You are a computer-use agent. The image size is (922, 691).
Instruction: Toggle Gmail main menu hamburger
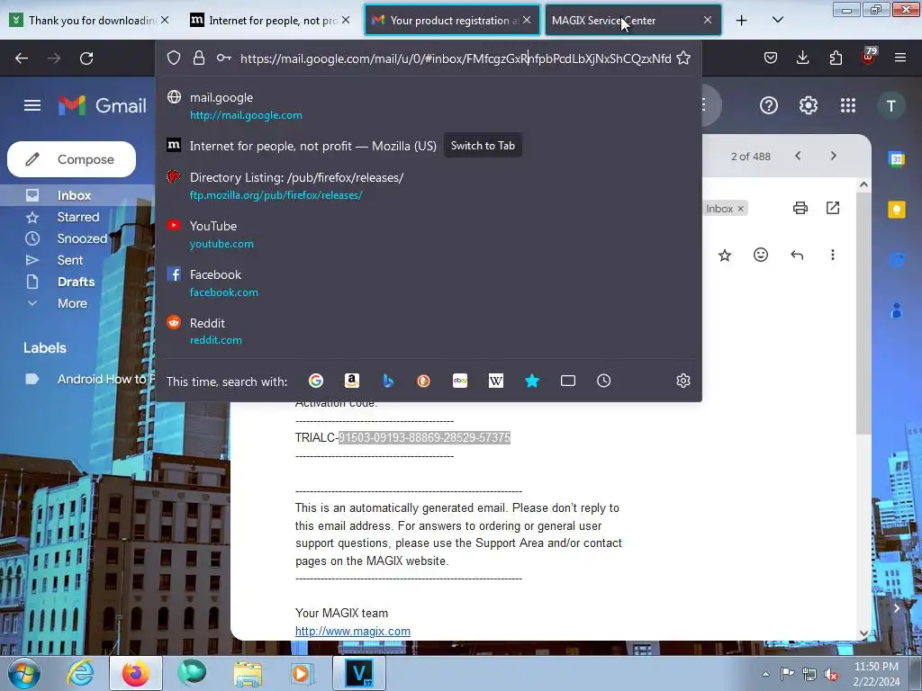(32, 106)
